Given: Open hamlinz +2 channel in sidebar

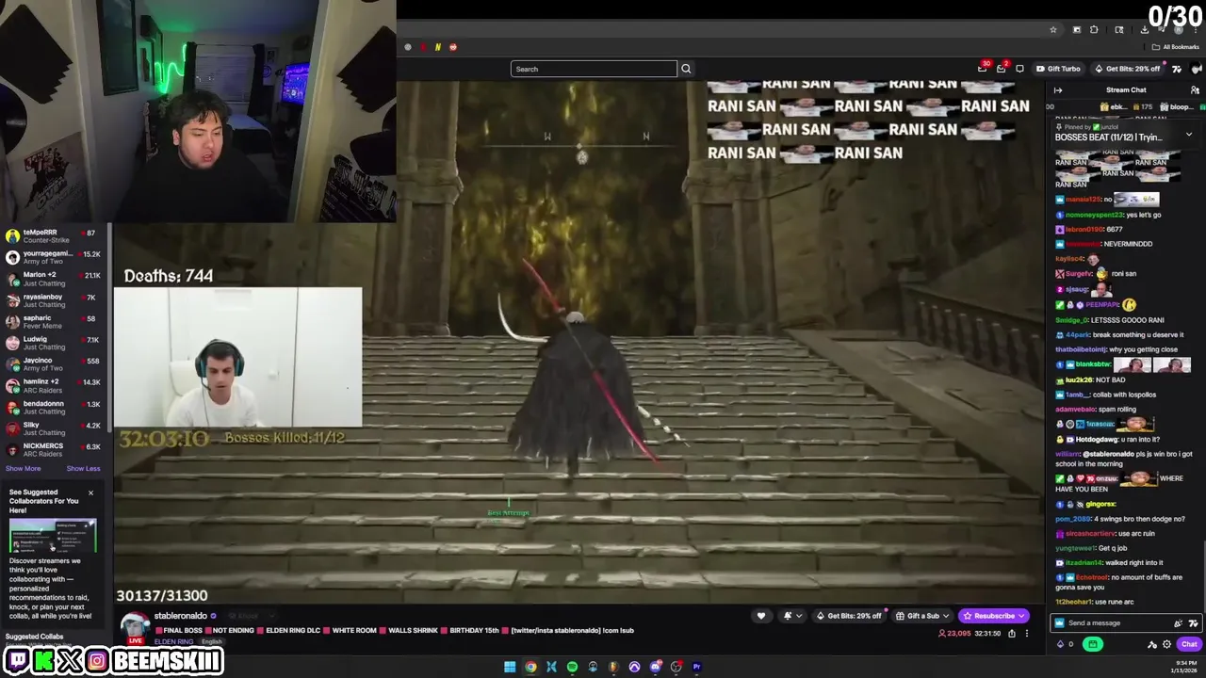Looking at the screenshot, I should 52,386.
